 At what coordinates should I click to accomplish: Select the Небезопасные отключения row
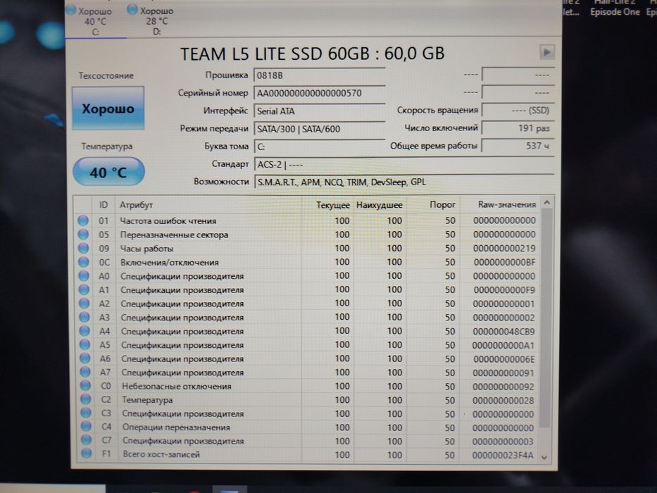click(308, 386)
